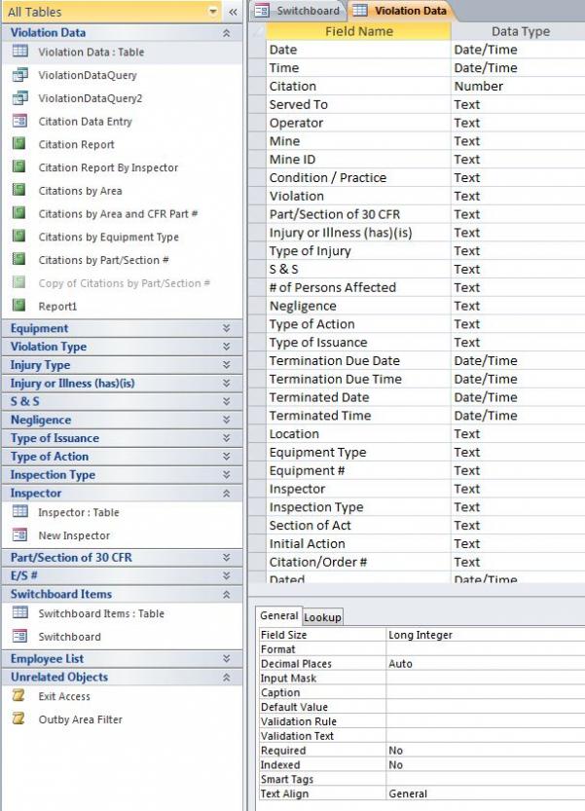Expand the Injury or Illness (has)(is) group
The width and height of the screenshot is (585, 811).
click(227, 384)
